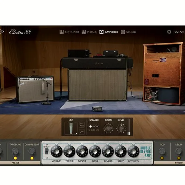
Task: Click the output level meter bars
Action: 129,127
